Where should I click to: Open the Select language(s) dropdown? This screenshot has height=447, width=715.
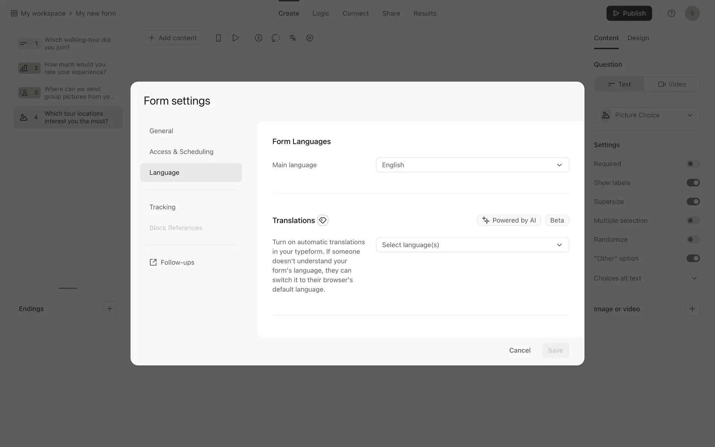pyautogui.click(x=472, y=245)
